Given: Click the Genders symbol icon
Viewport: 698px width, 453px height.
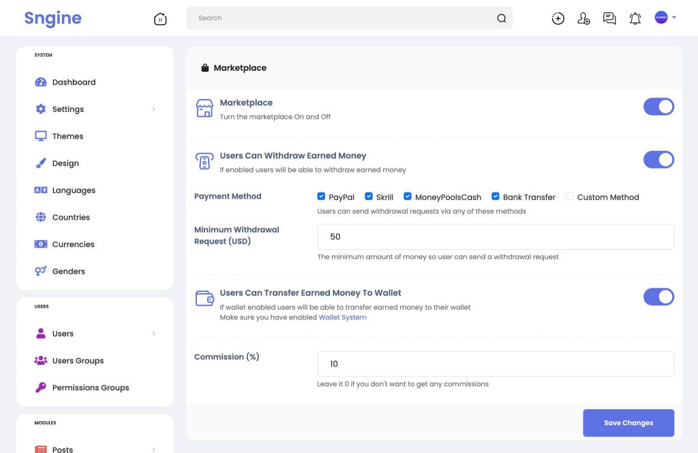Looking at the screenshot, I should coord(40,271).
